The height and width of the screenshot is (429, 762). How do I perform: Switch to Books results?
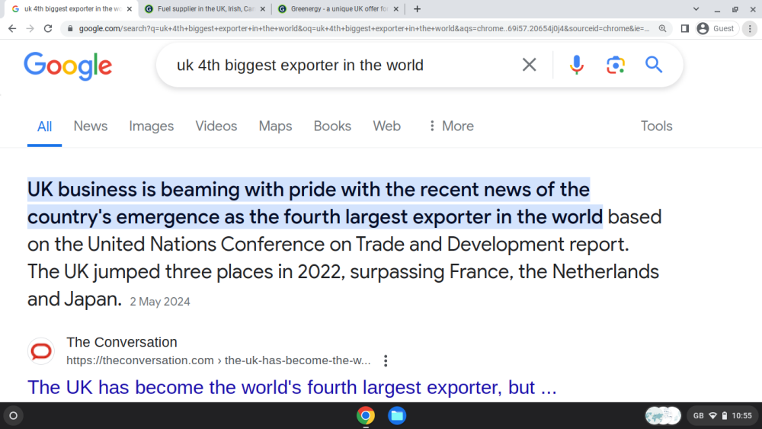click(x=332, y=126)
